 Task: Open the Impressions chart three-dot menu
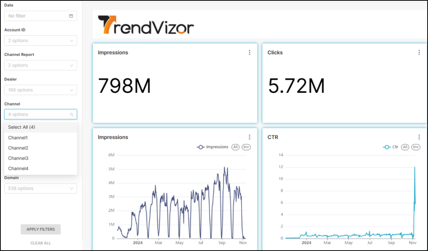pyautogui.click(x=250, y=137)
